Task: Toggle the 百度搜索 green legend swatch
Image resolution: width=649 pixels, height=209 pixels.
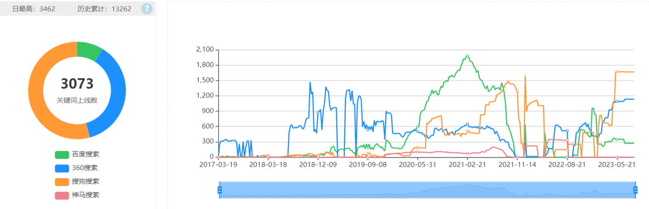Action: pos(62,155)
